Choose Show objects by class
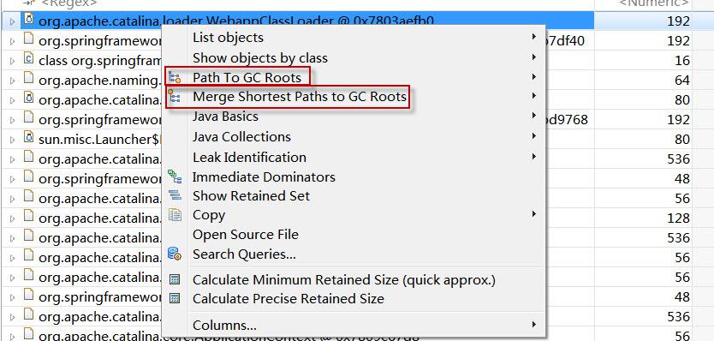This screenshot has width=714, height=341. (260, 58)
